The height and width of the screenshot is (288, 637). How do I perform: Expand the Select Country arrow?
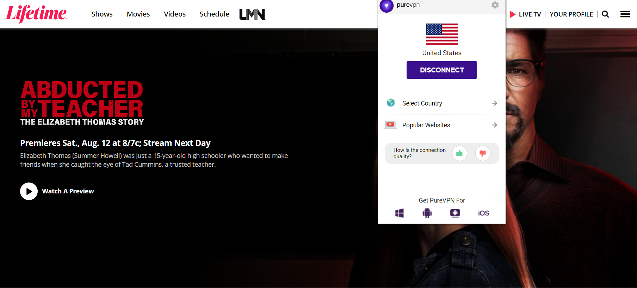pos(494,103)
